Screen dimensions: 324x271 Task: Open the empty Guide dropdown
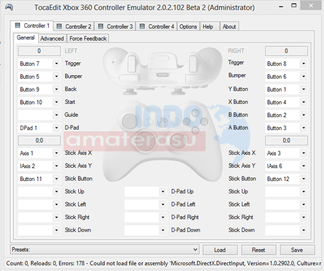pos(39,115)
